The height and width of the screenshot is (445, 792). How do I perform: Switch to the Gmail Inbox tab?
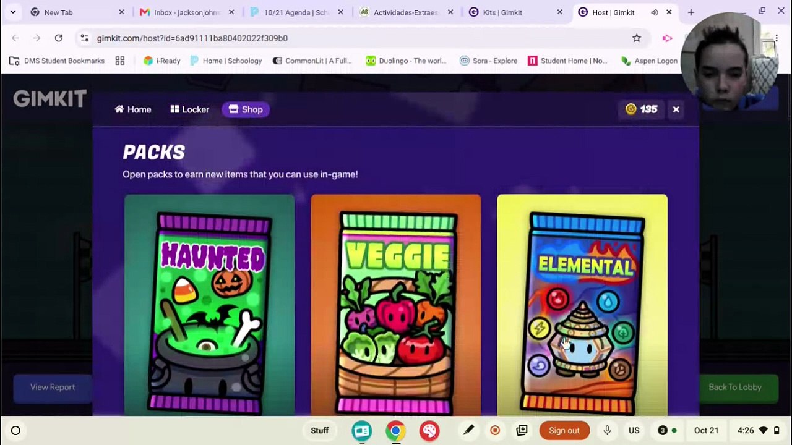click(187, 12)
